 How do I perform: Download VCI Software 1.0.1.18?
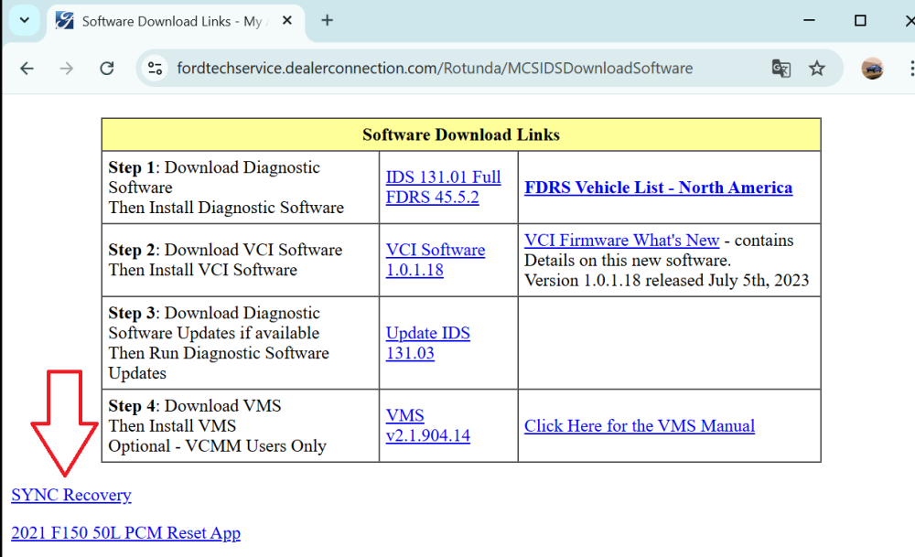click(436, 260)
